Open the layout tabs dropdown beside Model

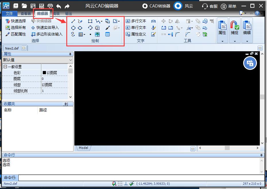click(x=193, y=149)
